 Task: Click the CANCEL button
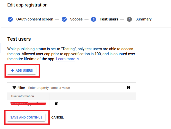point(57,117)
